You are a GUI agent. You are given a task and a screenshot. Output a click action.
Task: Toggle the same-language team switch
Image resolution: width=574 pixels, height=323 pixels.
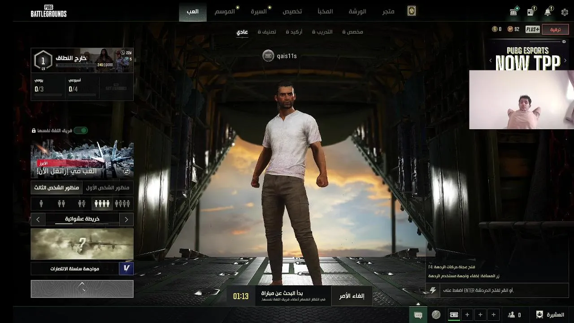point(81,130)
